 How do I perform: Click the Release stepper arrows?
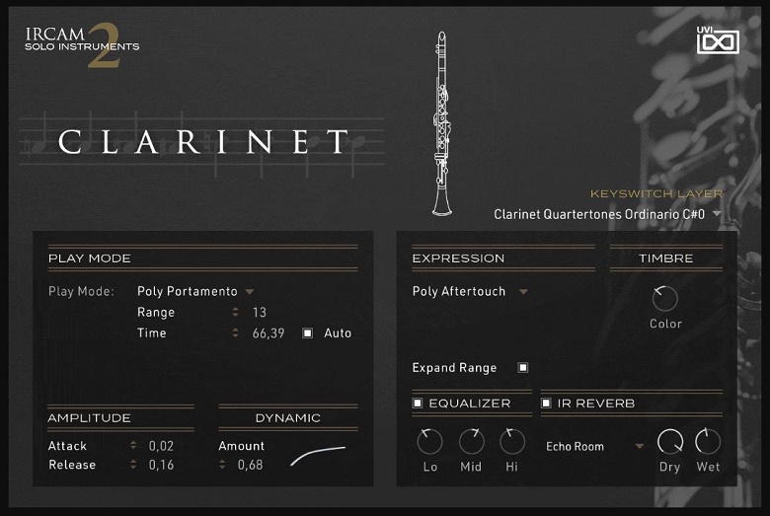pos(133,465)
